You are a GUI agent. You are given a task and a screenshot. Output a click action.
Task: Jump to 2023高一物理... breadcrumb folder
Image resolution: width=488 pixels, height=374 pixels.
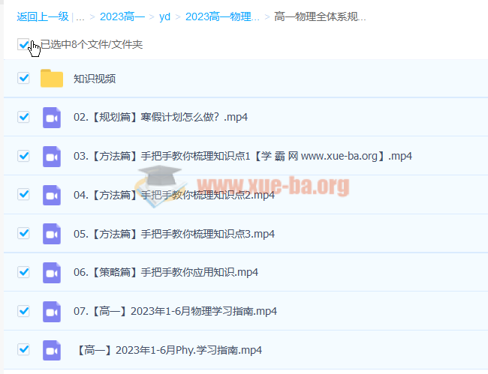coord(222,16)
